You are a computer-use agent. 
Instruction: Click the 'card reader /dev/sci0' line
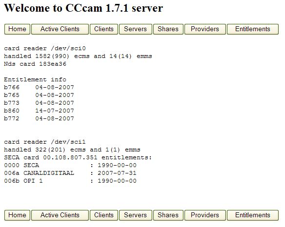coord(45,48)
